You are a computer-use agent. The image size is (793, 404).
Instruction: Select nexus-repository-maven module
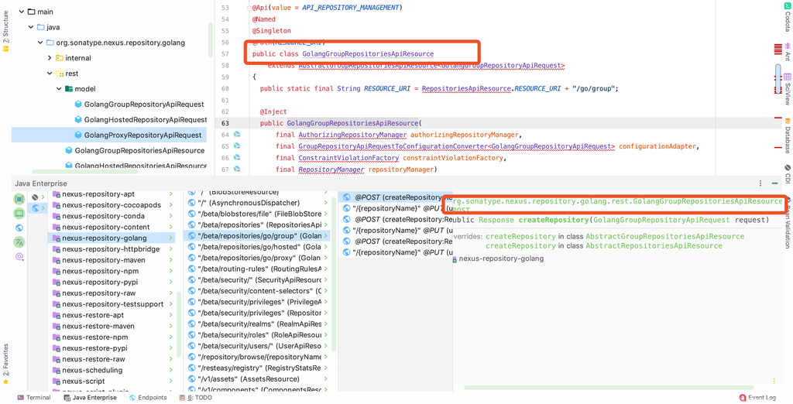pyautogui.click(x=103, y=260)
